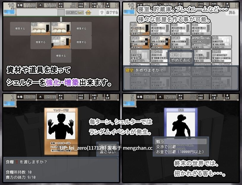The image size is (242, 185).
Task: Click 貴方の体力 9/10 text
Action: coord(21,177)
